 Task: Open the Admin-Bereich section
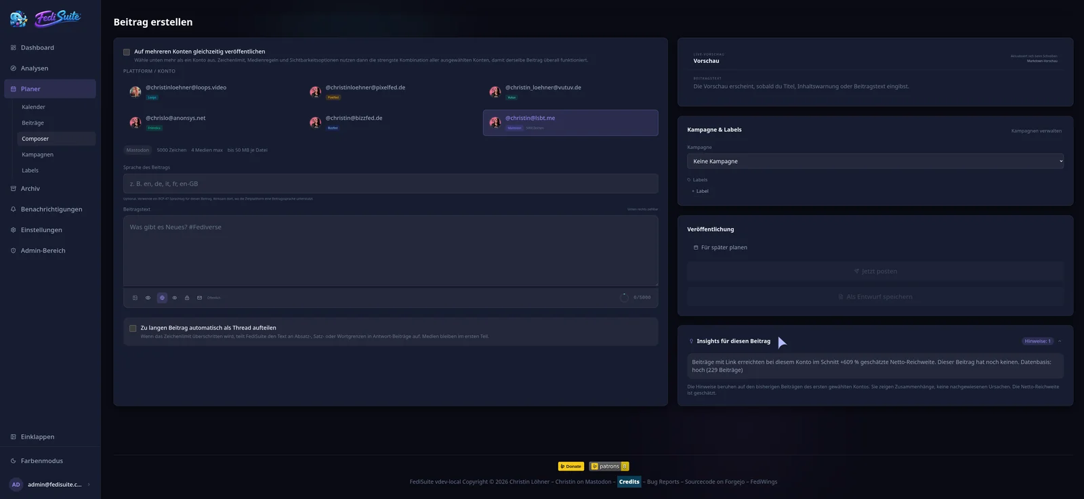click(50, 251)
